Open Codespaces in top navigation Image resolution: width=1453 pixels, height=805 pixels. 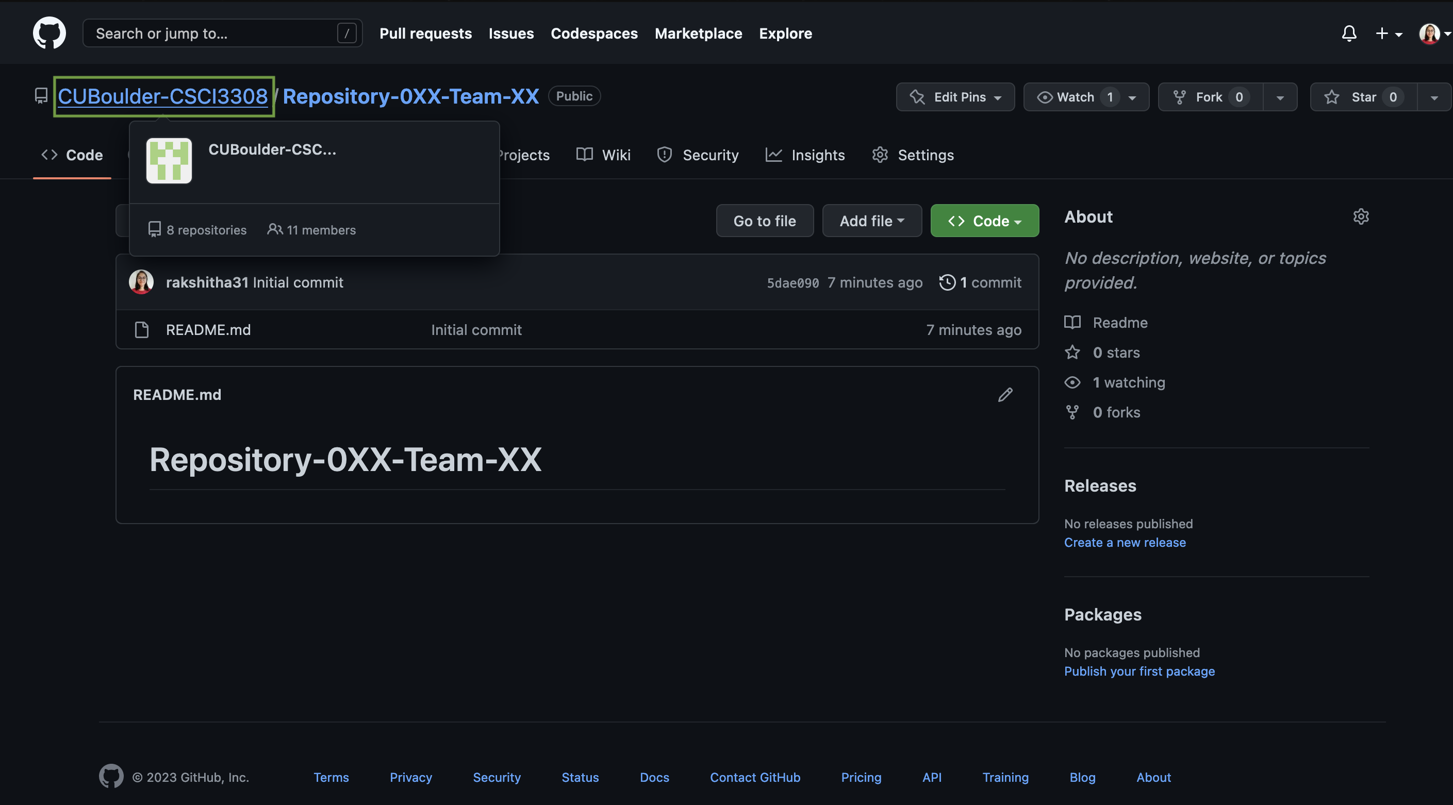(x=594, y=33)
